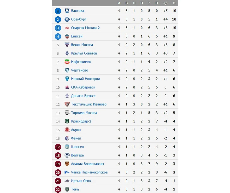Image resolution: width=230 pixels, height=193 pixels.
Task: Click the dark red position 17 badge
Action: [58, 147]
